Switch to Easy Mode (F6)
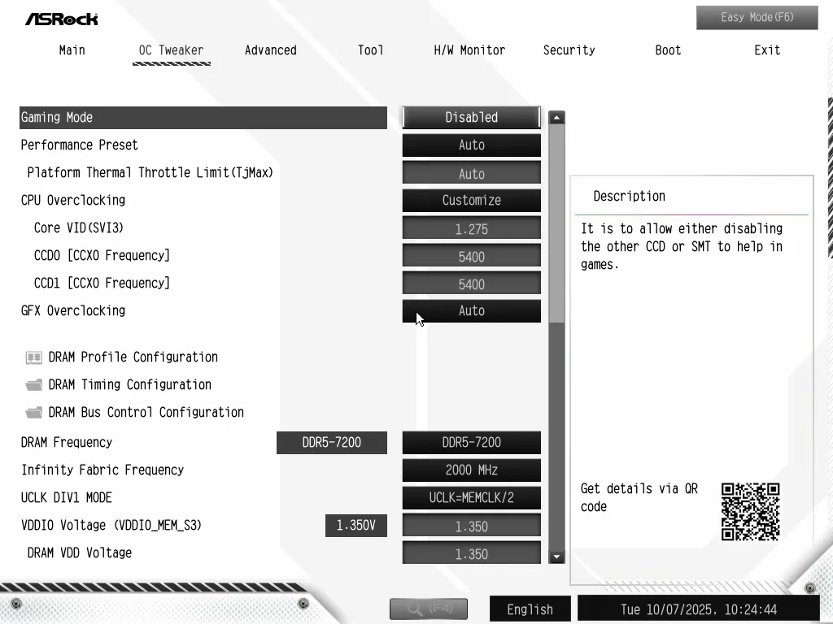The width and height of the screenshot is (833, 624). coord(757,18)
